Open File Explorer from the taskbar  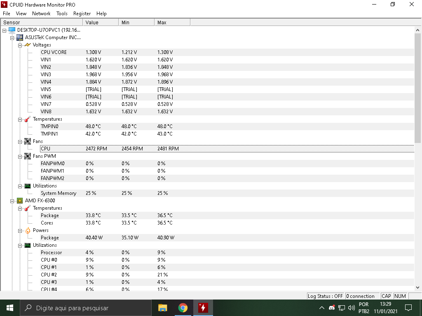click(162, 308)
